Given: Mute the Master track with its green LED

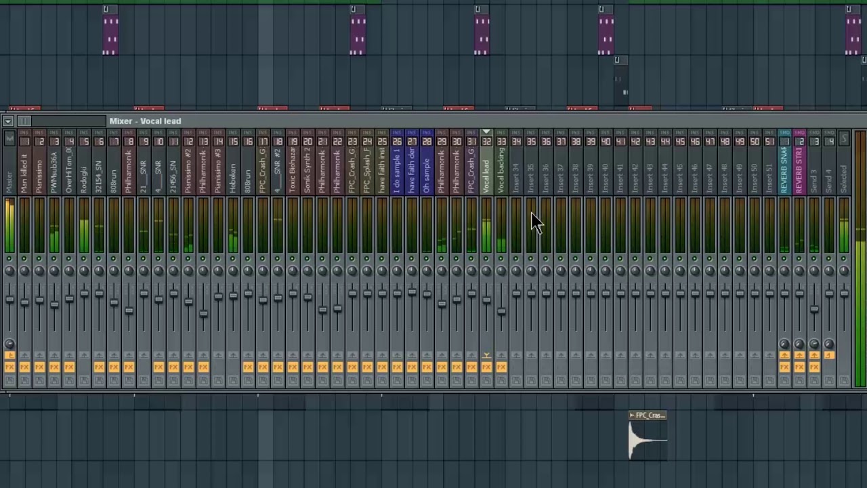Looking at the screenshot, I should tap(9, 259).
